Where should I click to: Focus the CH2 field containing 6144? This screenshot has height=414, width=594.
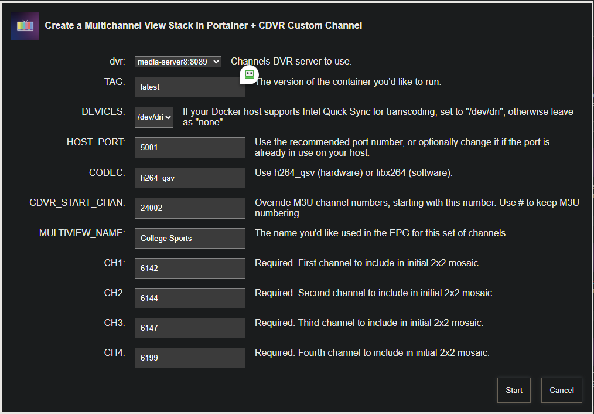tap(189, 298)
